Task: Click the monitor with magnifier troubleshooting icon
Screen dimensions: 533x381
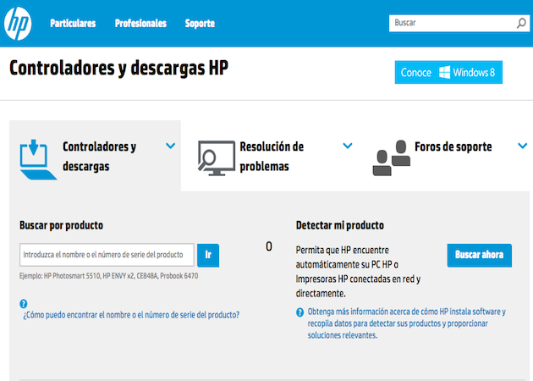Action: pos(217,157)
